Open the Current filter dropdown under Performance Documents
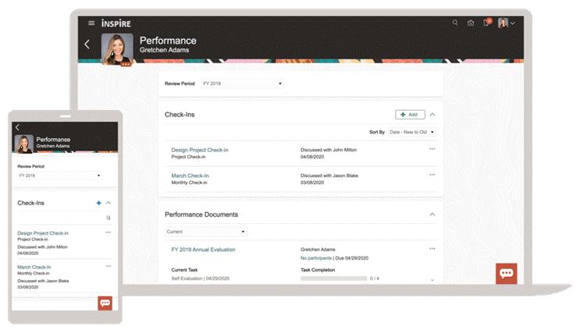 point(206,232)
